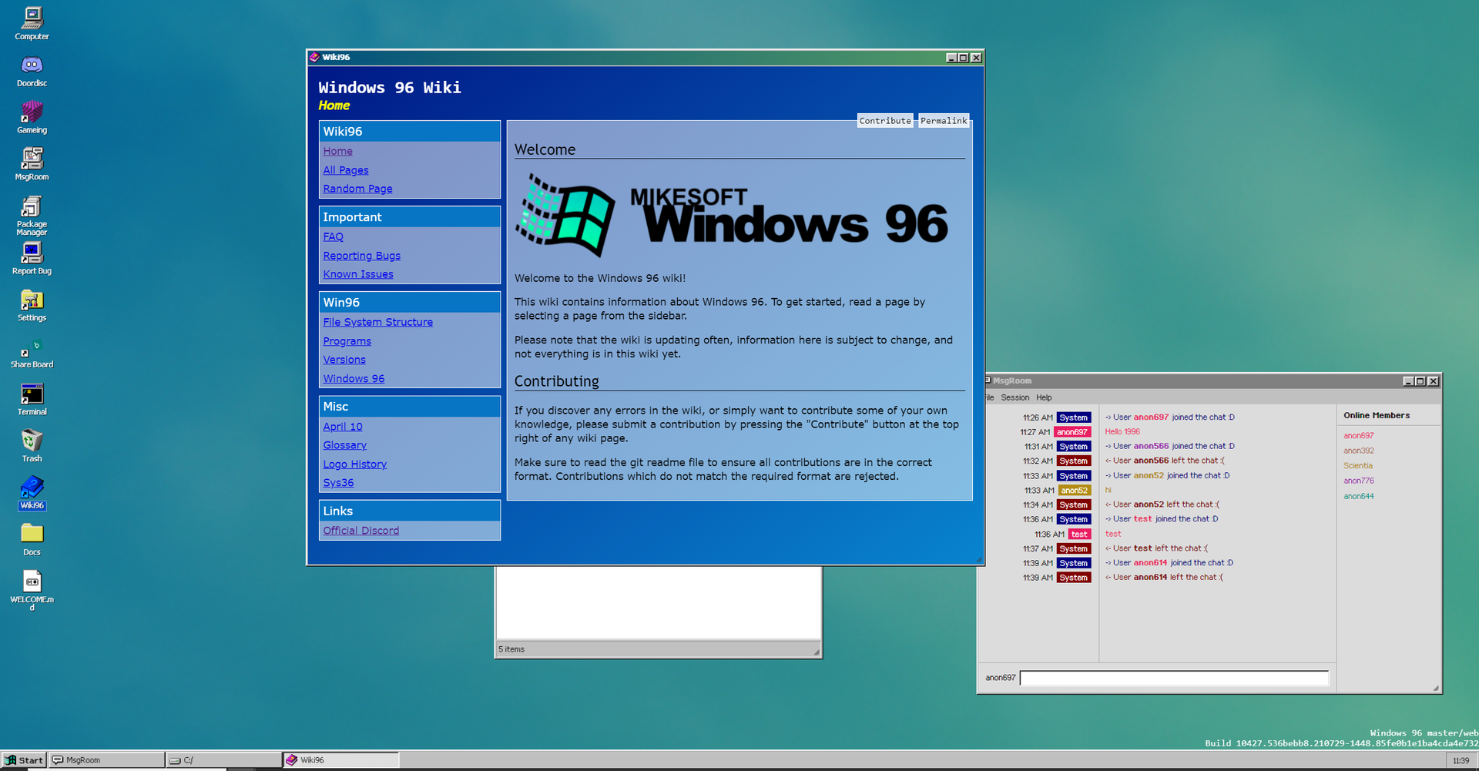
Task: Launch Package Manager from the desktop
Action: click(x=32, y=210)
